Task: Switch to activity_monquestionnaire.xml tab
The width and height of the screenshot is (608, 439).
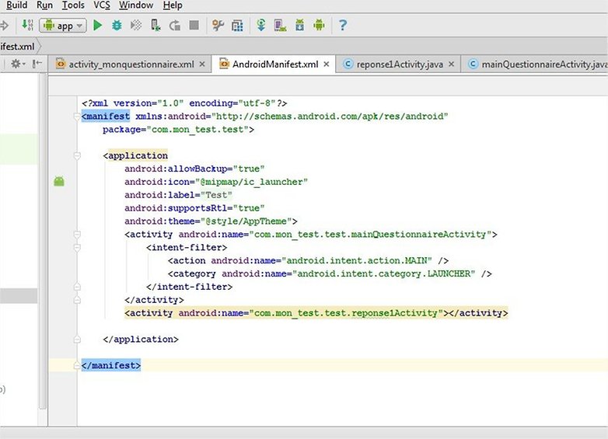Action: click(131, 64)
